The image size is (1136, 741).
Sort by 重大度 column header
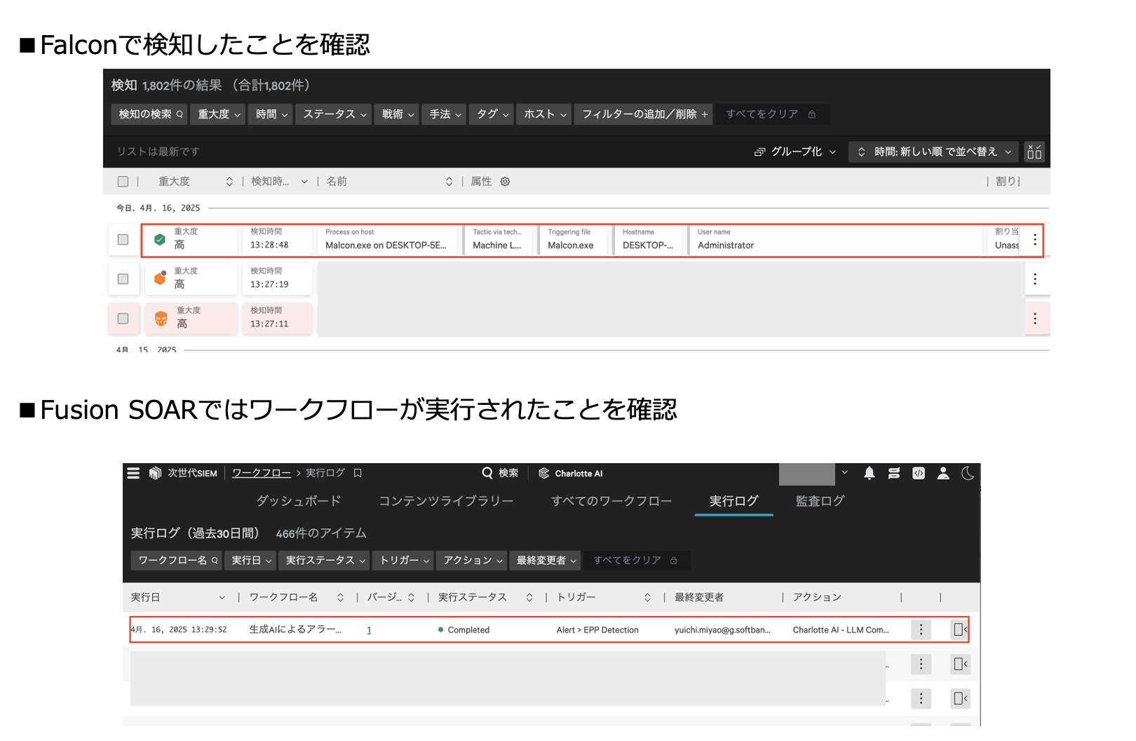pos(195,182)
